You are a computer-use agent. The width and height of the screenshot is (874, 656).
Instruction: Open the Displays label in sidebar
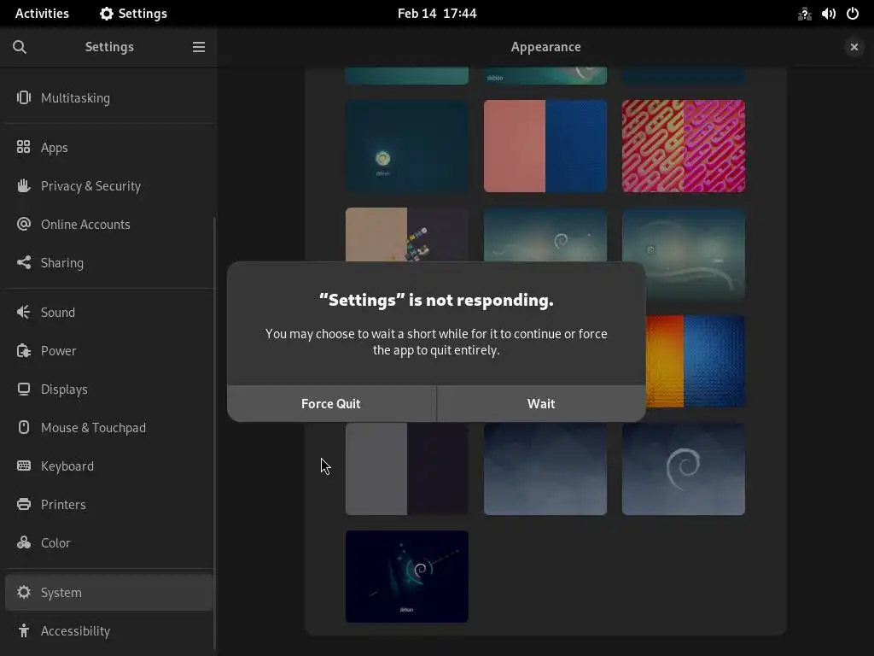[x=64, y=389]
